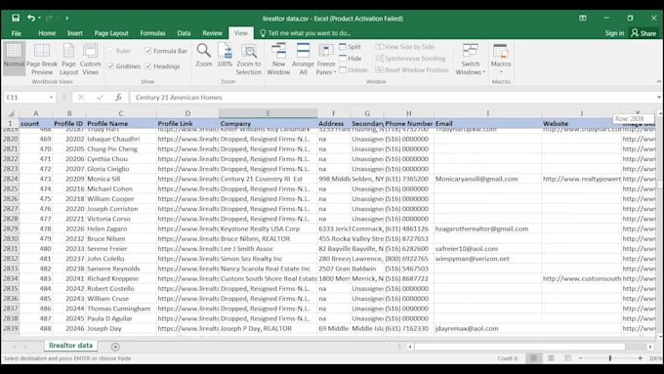
Task: Open the Name Box dropdown arrow
Action: pos(51,98)
